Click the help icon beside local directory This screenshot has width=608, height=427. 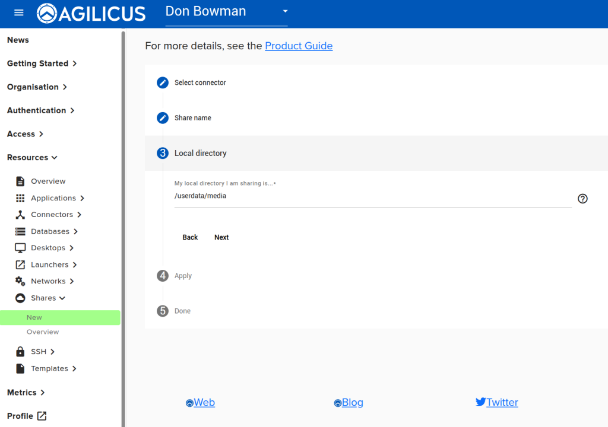[x=582, y=199]
